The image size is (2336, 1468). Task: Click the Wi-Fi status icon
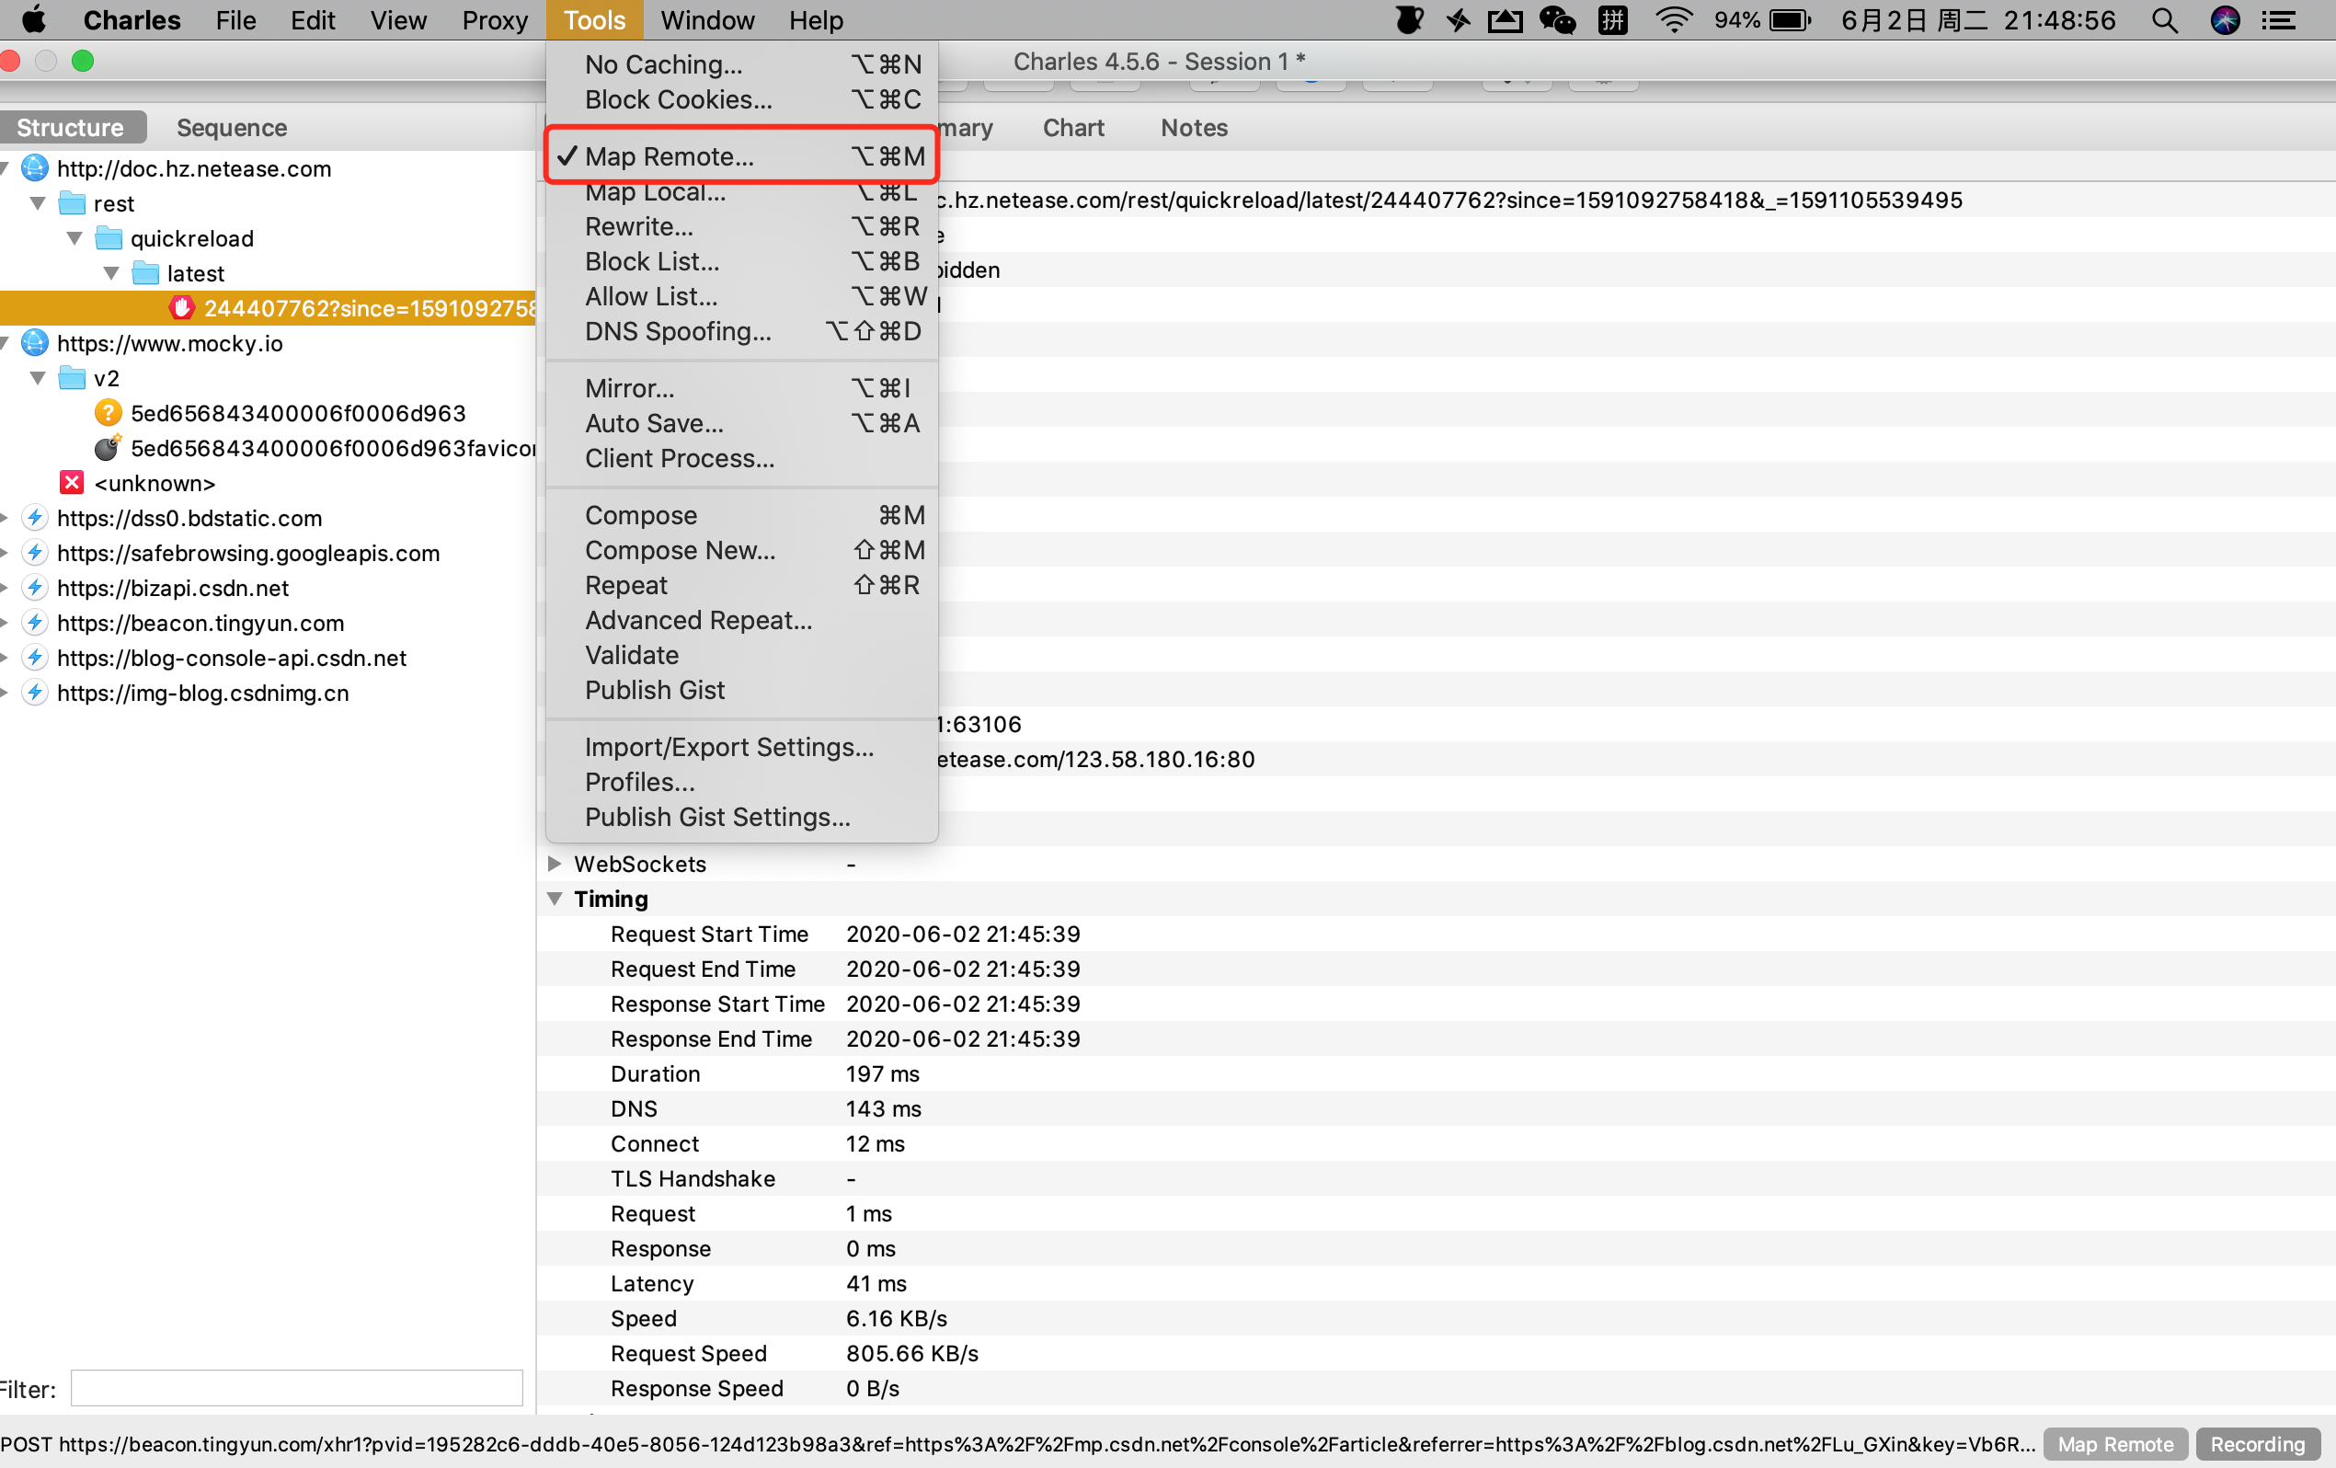tap(1674, 20)
